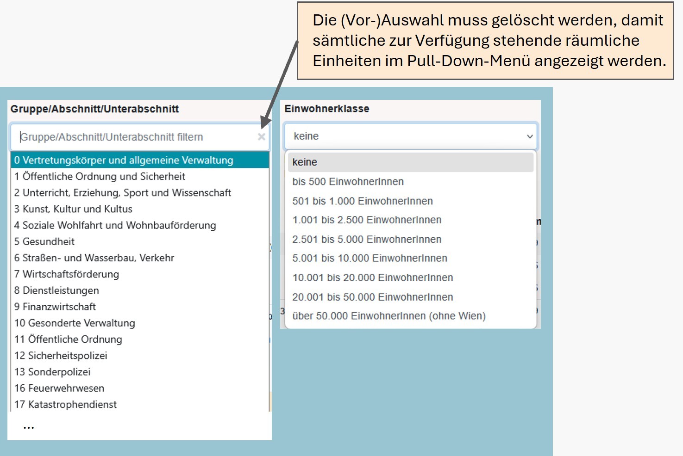683x456 pixels.
Task: Choose 20.001 bis 50.000 EinwohnerInnen
Action: coord(372,297)
